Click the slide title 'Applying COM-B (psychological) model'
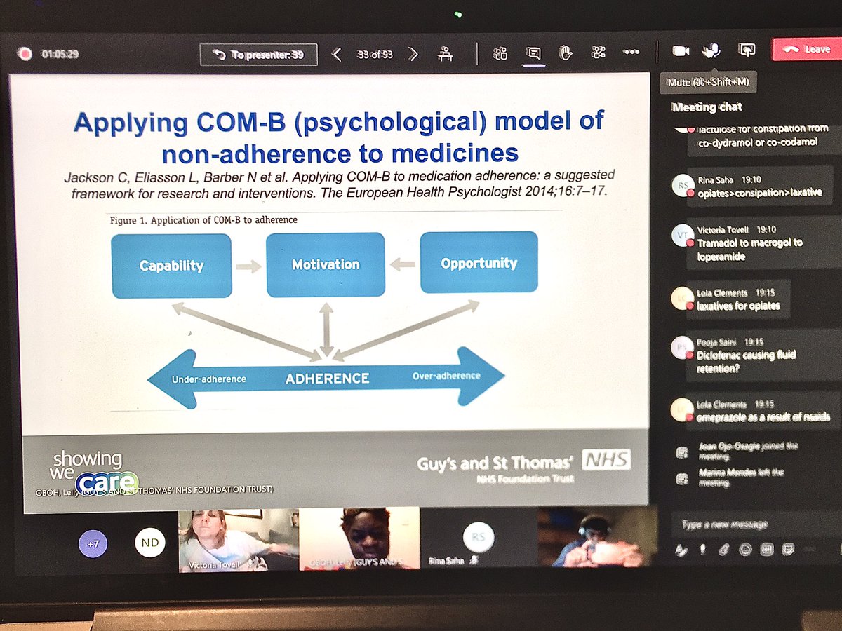Screen dimensions: 842x631 [x=339, y=121]
